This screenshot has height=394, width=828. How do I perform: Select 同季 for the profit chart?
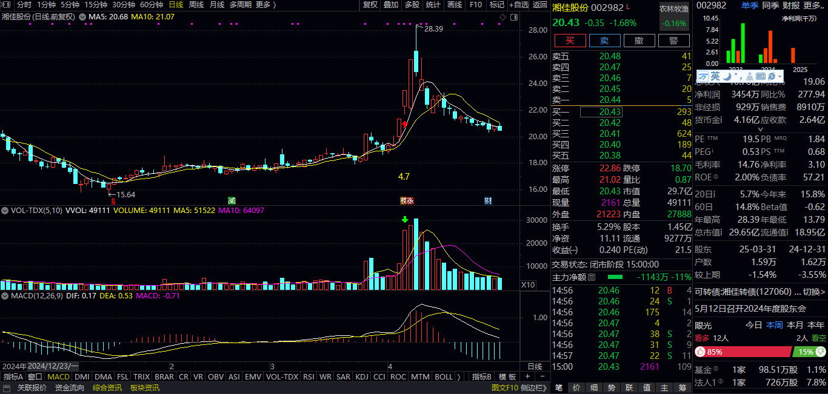[770, 5]
